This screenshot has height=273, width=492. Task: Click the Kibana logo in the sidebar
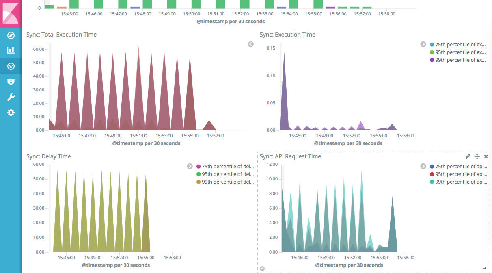11,14
